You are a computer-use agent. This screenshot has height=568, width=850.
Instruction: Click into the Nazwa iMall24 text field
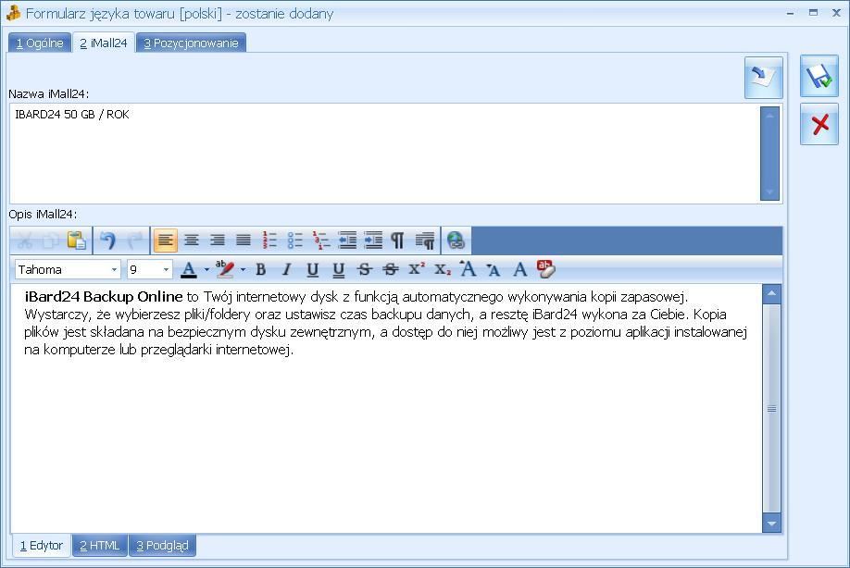click(x=385, y=154)
